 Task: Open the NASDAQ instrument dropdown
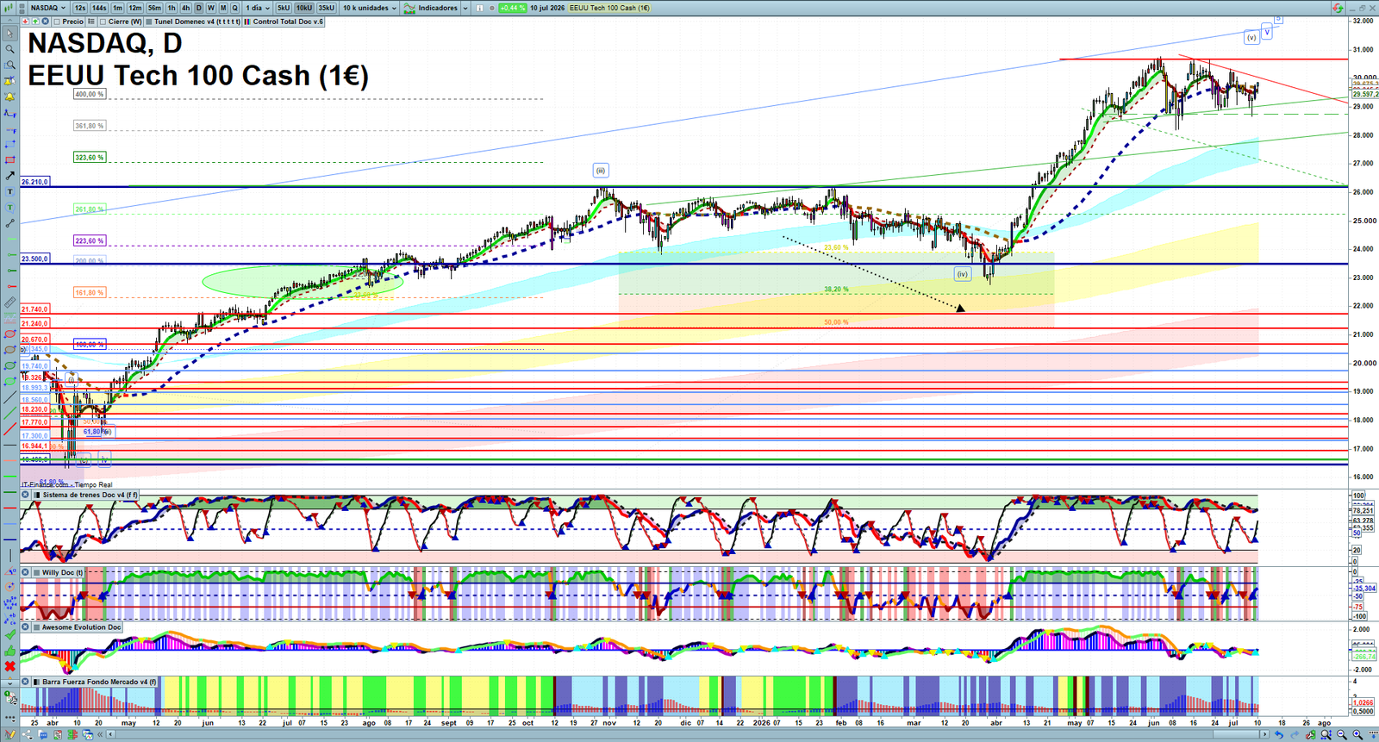click(48, 8)
